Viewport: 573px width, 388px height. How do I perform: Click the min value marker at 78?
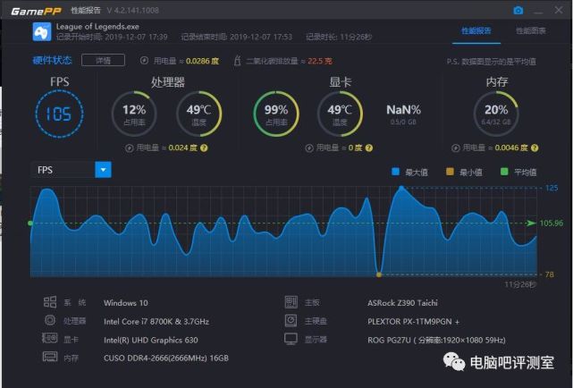coord(379,274)
